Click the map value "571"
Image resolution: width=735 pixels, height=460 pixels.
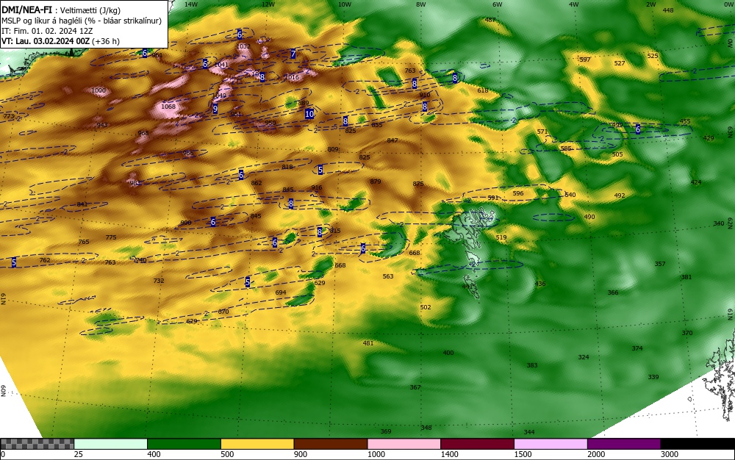click(x=542, y=132)
